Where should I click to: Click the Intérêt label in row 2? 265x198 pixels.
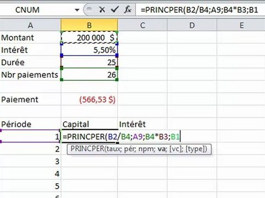pyautogui.click(x=30, y=50)
